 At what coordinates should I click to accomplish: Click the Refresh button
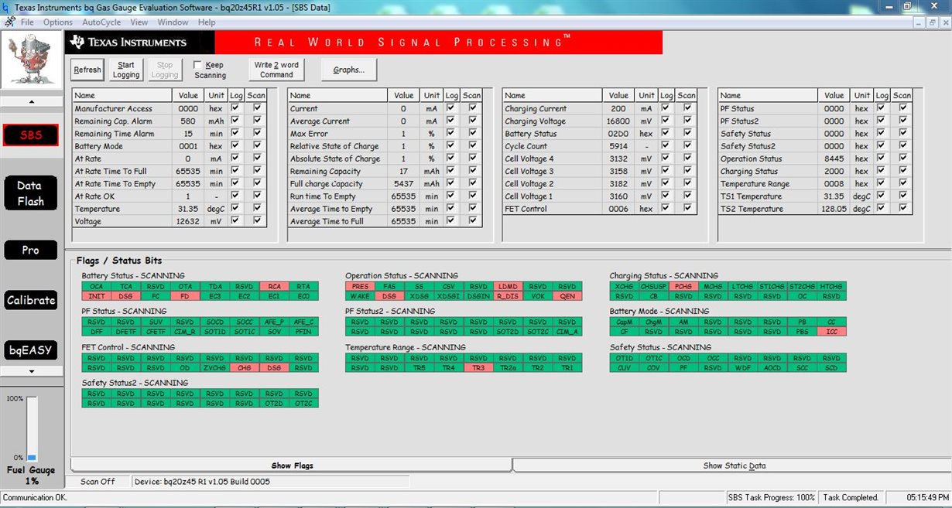point(87,70)
